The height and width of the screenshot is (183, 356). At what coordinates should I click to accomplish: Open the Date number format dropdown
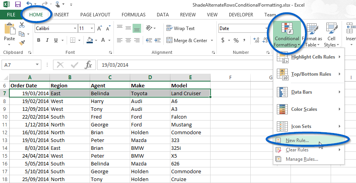[267, 28]
